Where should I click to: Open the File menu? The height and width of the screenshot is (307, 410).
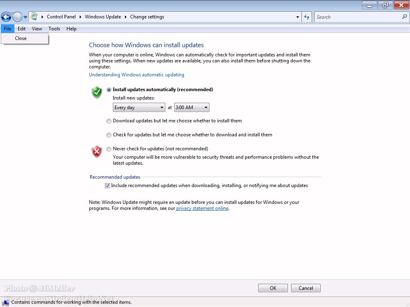point(8,29)
